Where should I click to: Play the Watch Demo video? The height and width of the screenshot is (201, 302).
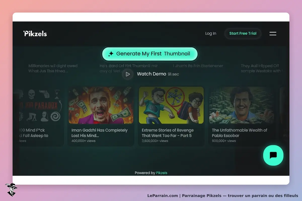pyautogui.click(x=128, y=74)
